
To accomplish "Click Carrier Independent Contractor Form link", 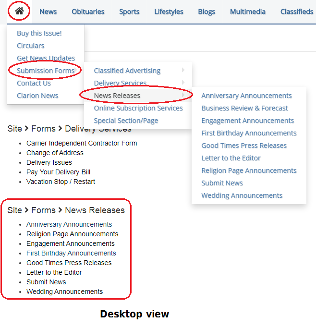I will [x=82, y=143].
